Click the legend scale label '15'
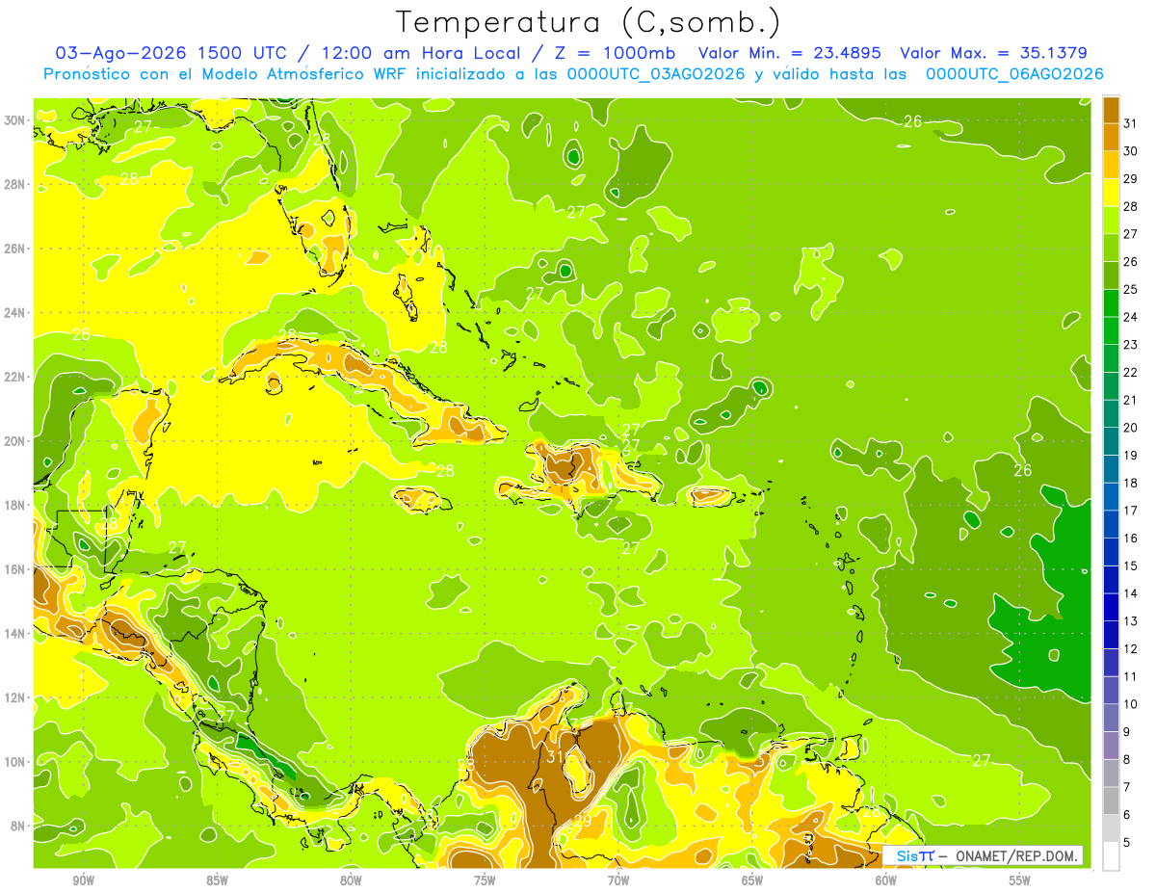This screenshot has height=893, width=1156. click(x=1131, y=565)
